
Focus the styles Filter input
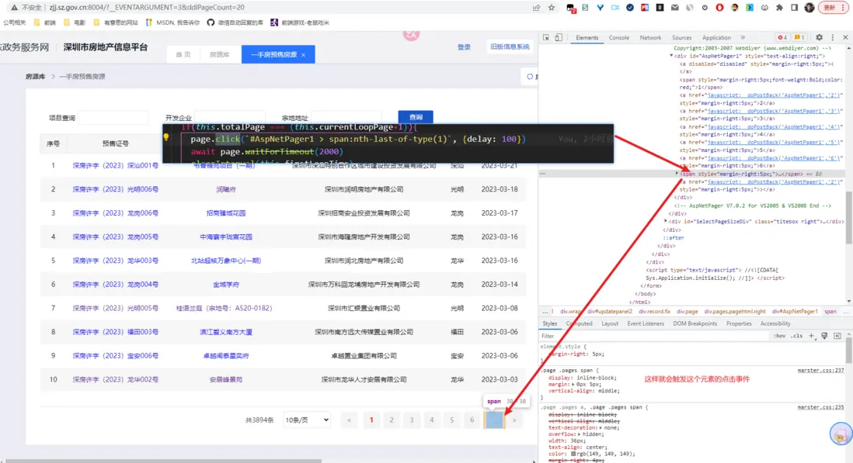pos(653,336)
